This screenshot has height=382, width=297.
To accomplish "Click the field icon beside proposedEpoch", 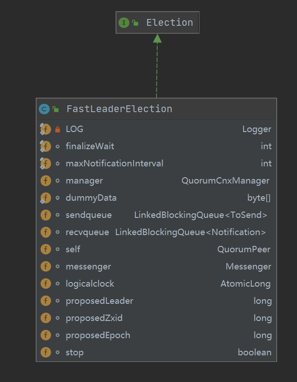I will click(46, 335).
